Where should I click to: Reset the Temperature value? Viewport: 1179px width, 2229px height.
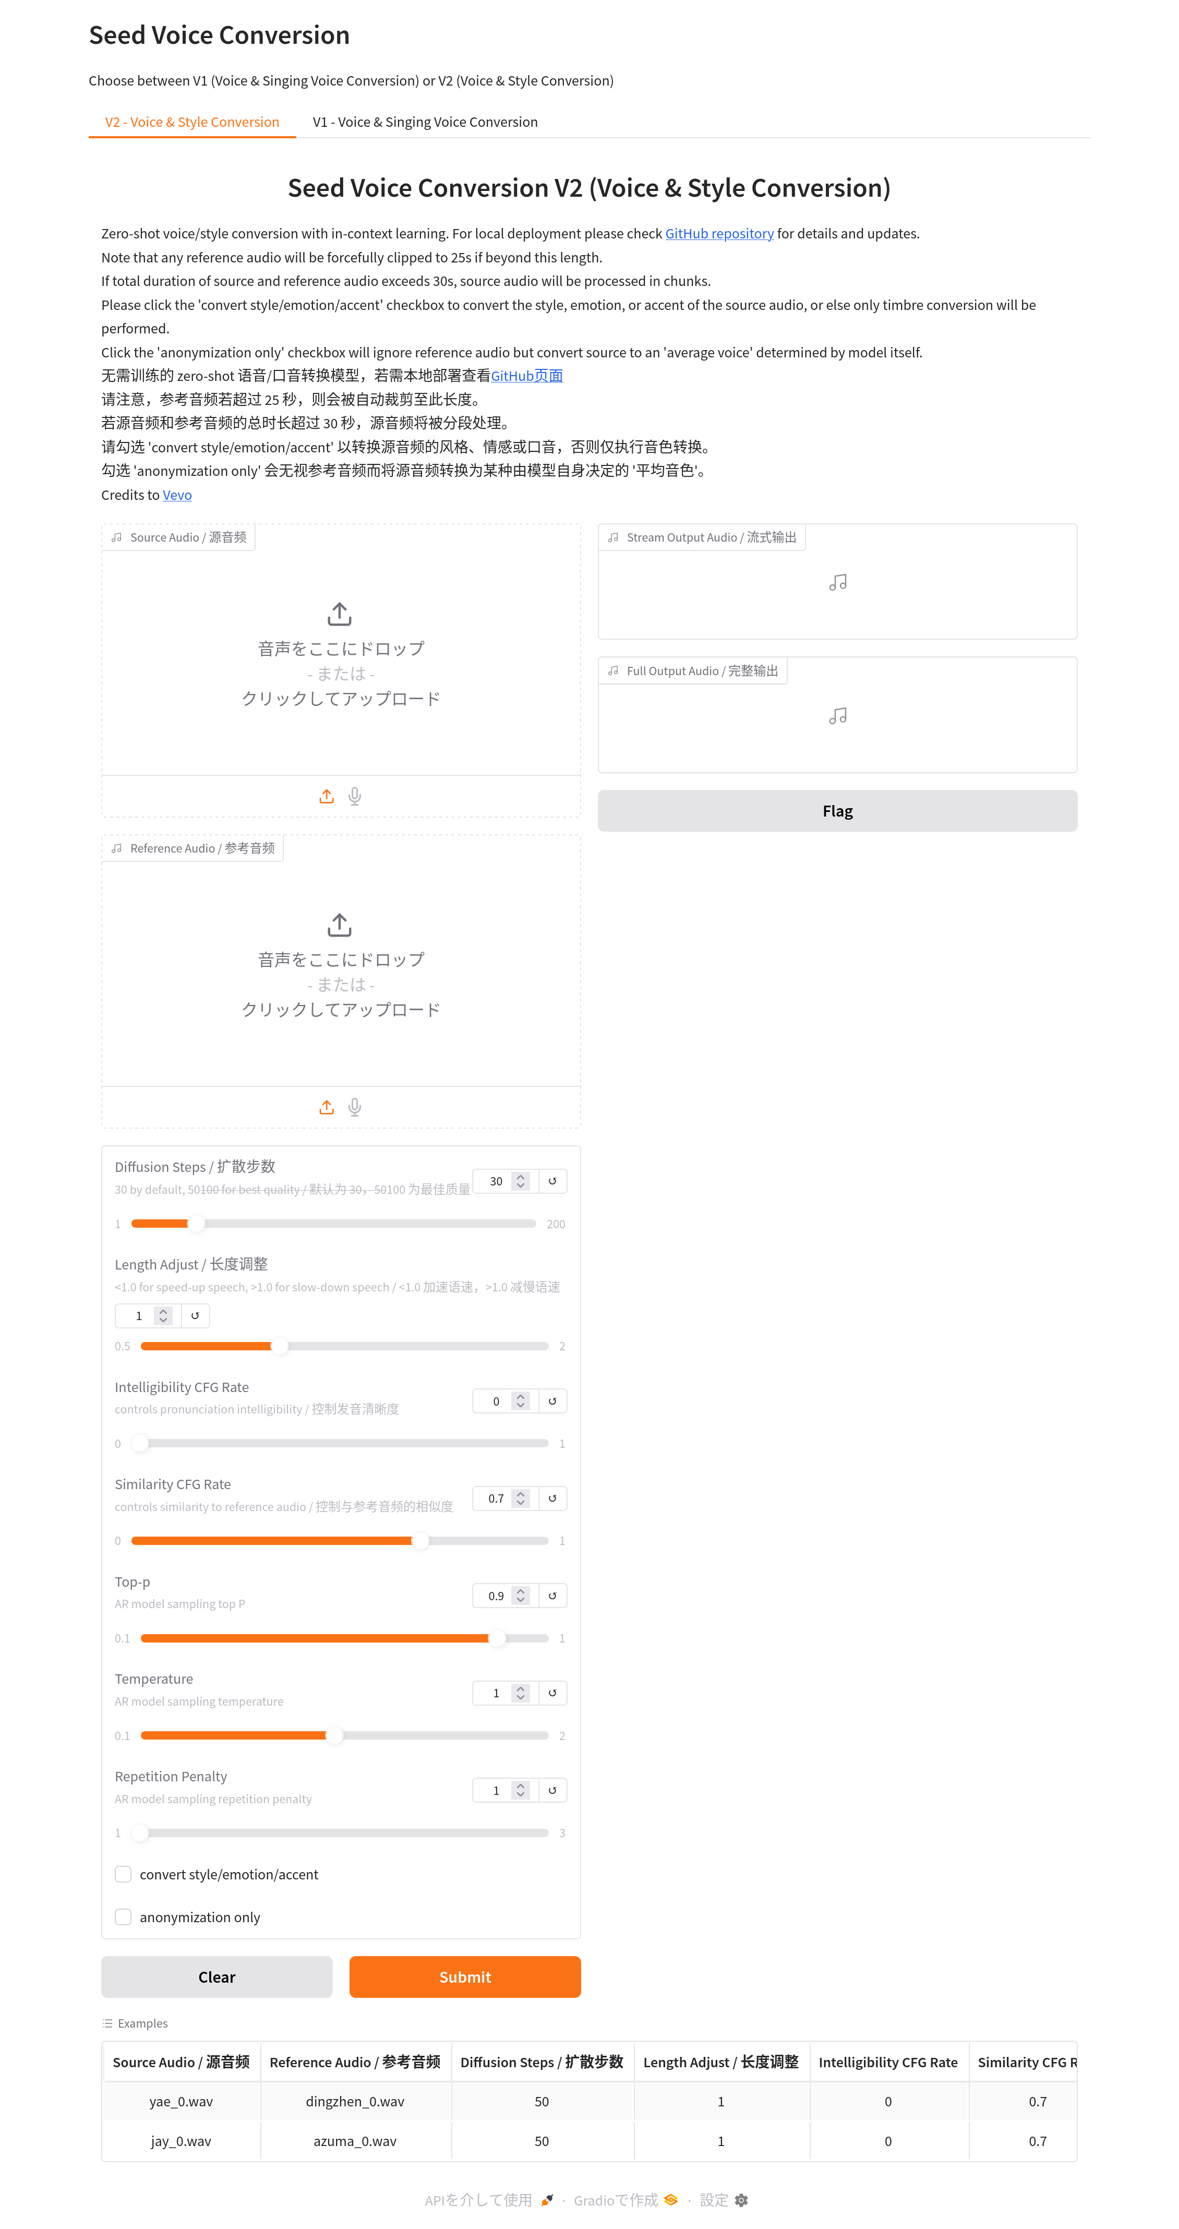point(552,1693)
